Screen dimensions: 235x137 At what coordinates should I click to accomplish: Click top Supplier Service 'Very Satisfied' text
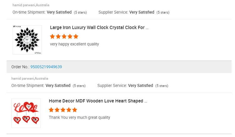coord(142,12)
